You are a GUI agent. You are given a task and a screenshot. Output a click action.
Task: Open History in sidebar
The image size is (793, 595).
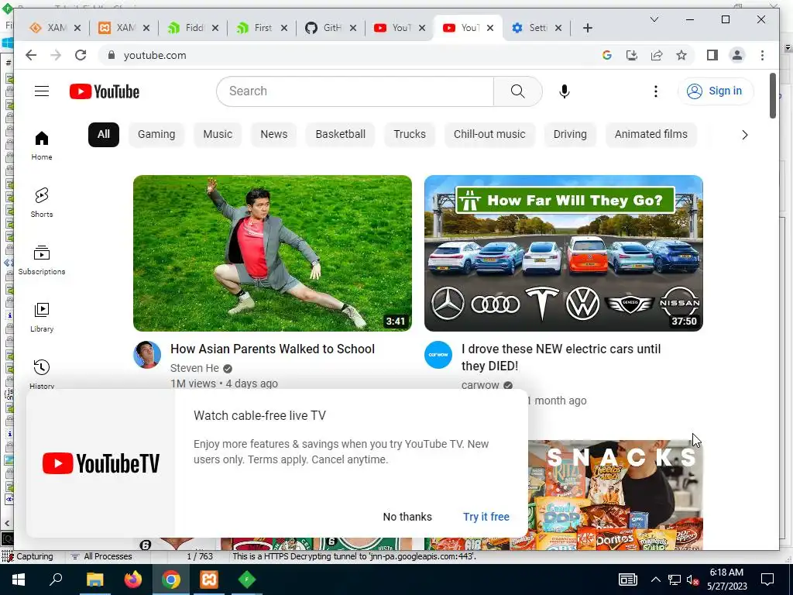[x=42, y=373]
